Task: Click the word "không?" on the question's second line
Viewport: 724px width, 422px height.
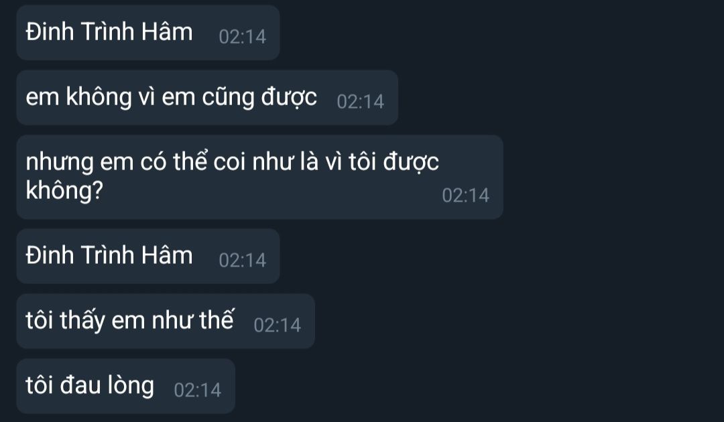Action: tap(64, 191)
